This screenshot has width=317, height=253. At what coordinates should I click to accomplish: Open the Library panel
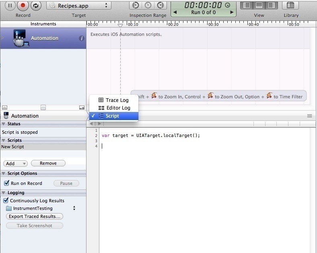click(x=290, y=5)
